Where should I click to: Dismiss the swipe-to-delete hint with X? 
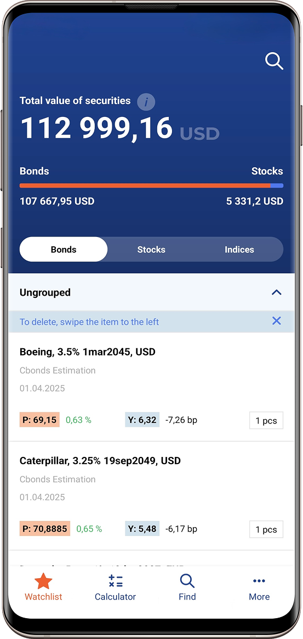coord(277,321)
